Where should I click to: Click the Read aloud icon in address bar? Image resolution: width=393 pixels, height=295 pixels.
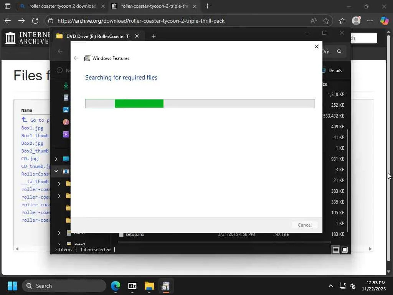[314, 21]
